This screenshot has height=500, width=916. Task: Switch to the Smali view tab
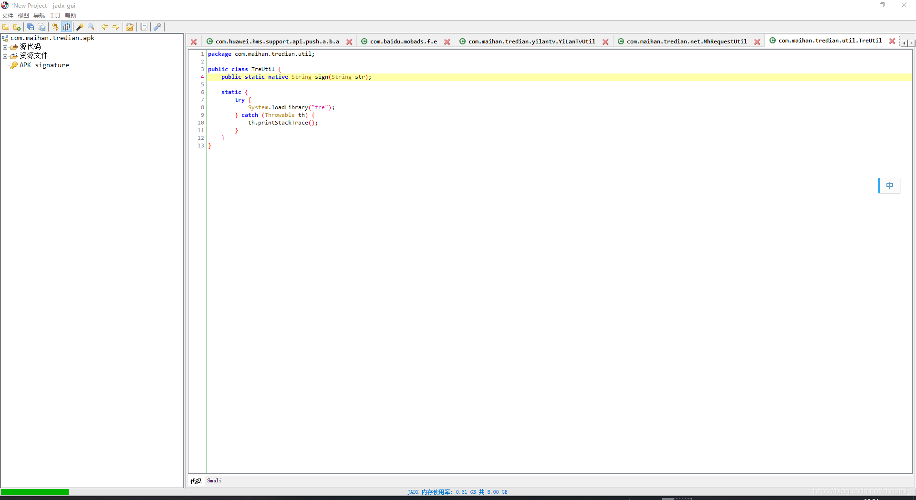214,480
